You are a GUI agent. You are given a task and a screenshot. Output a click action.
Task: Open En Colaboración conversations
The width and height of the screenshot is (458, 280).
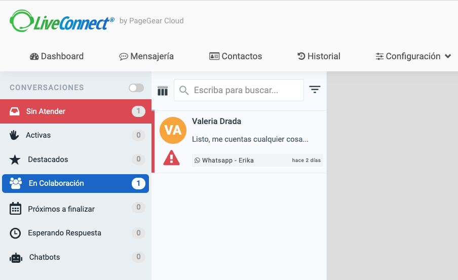pos(75,183)
